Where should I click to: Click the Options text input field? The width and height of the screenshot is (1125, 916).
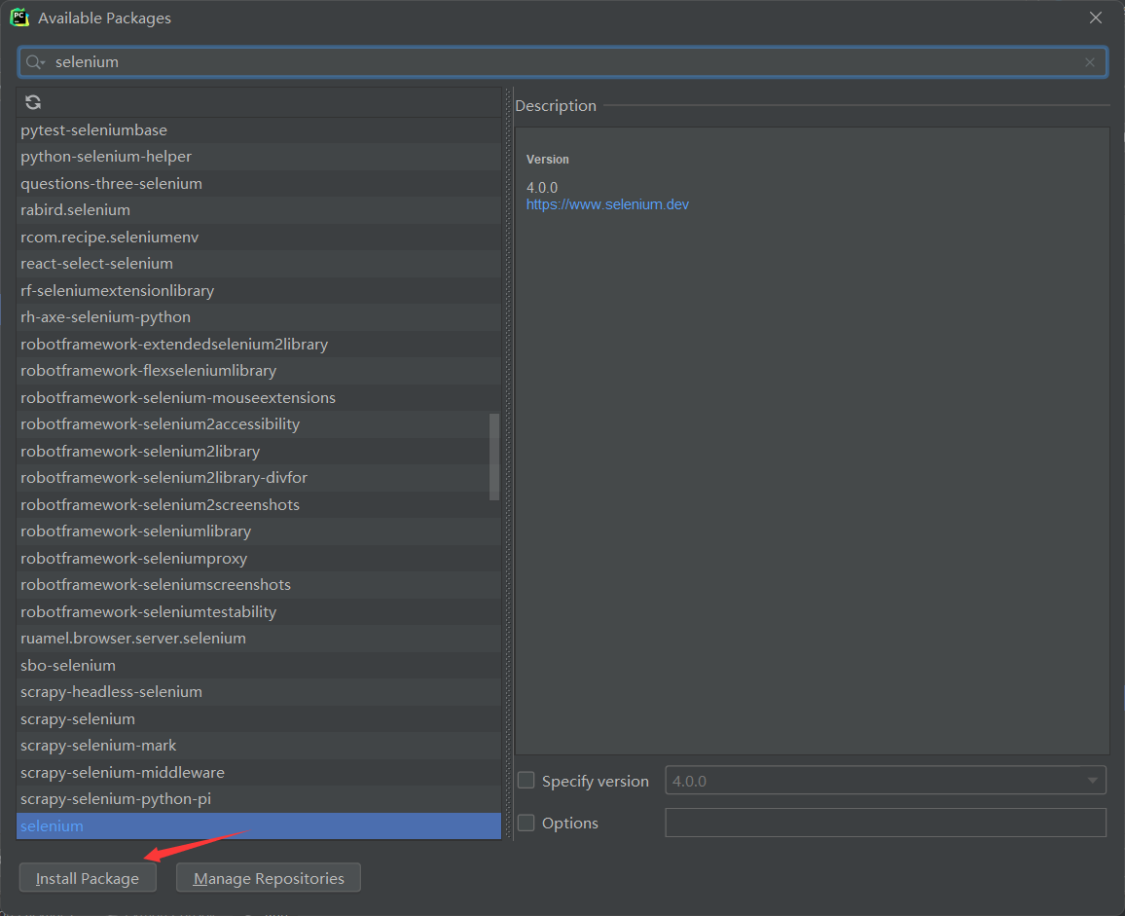[885, 823]
